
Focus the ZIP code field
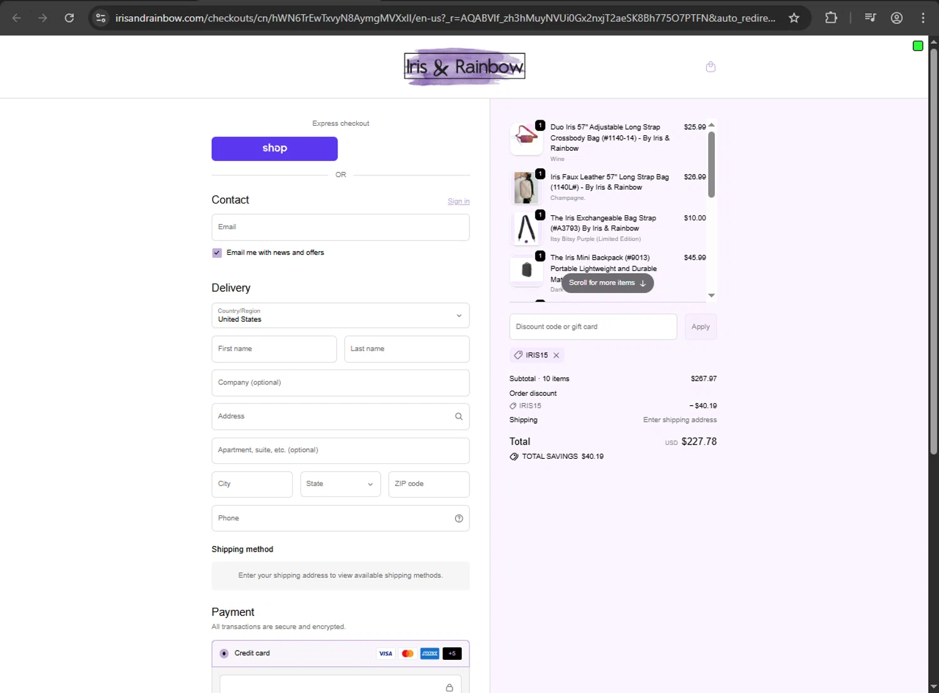(429, 484)
